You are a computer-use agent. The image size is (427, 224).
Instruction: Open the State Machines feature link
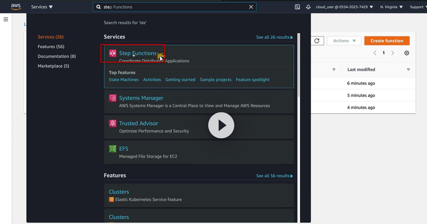point(124,80)
